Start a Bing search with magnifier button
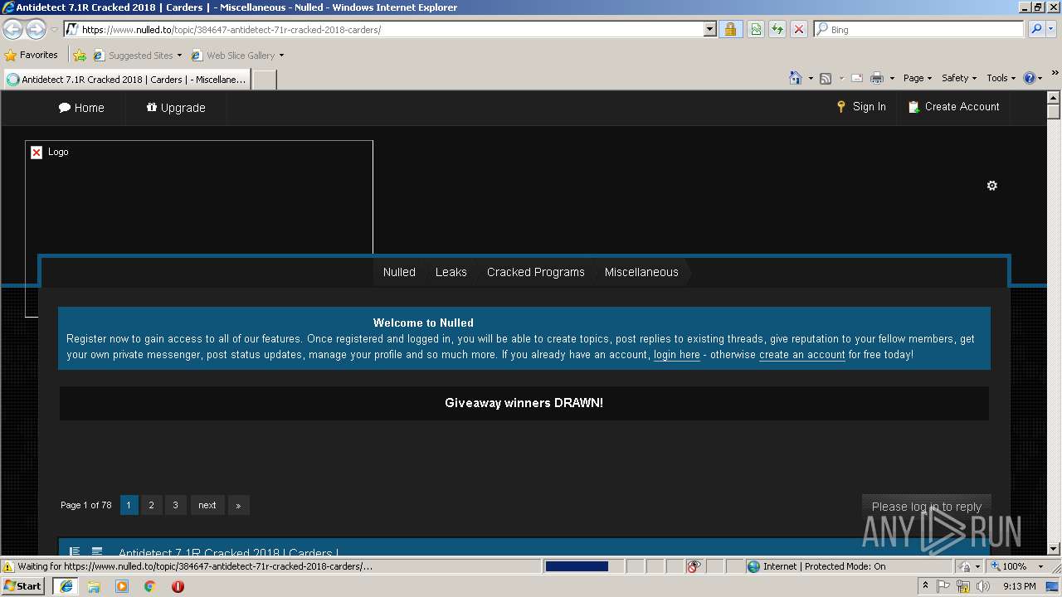Image resolution: width=1062 pixels, height=597 pixels. tap(1035, 29)
